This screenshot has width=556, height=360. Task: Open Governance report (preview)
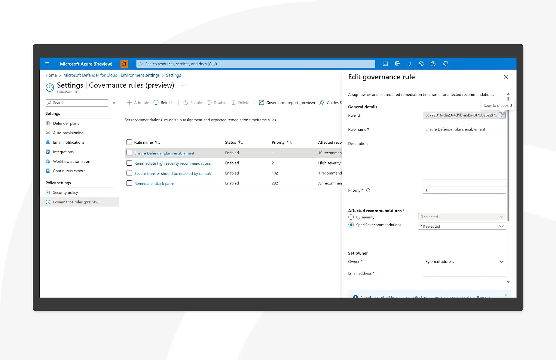pos(287,103)
